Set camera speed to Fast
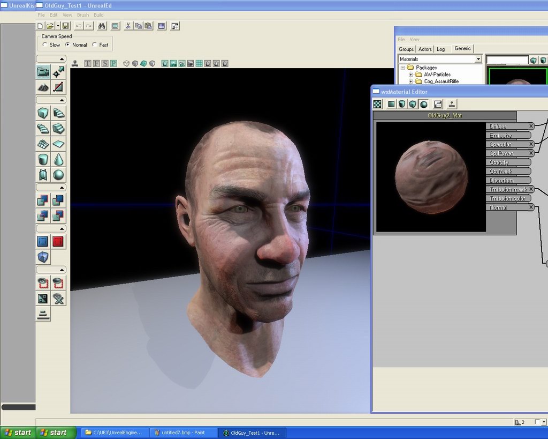Screen dimensions: 548x439 pyautogui.click(x=95, y=45)
